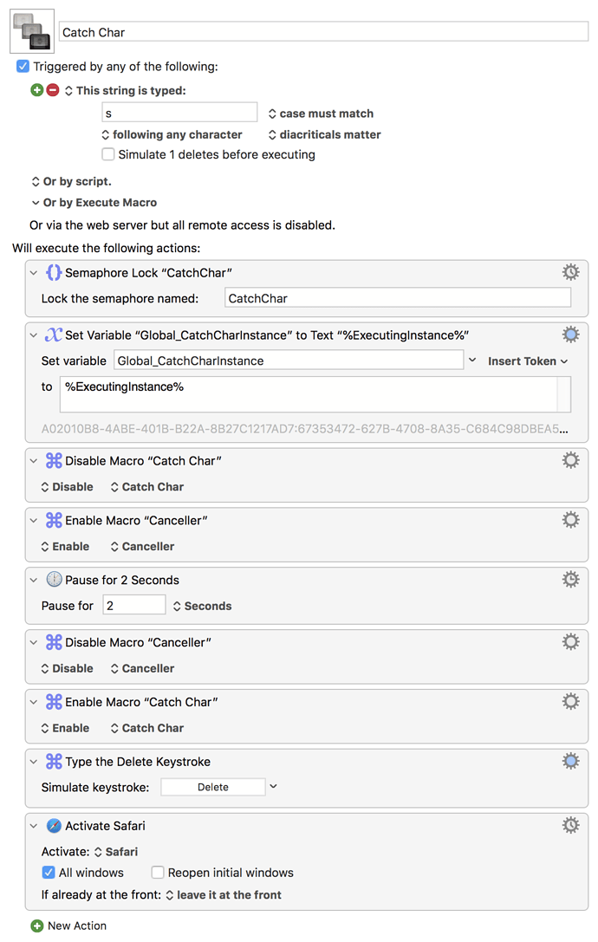The width and height of the screenshot is (598, 942).
Task: Open the Seconds unit dropdown
Action: tap(202, 606)
